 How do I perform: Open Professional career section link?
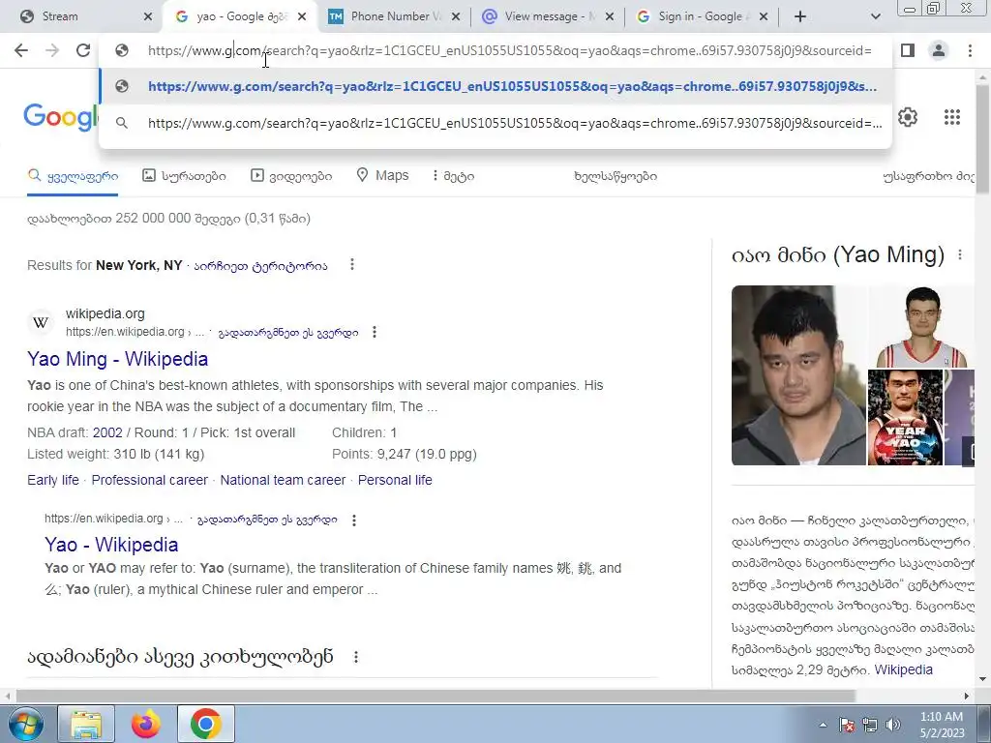click(150, 480)
